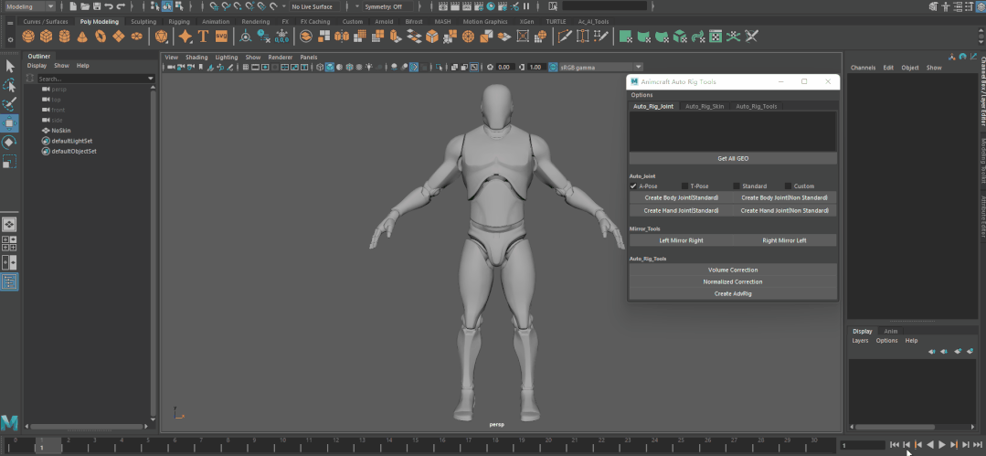Toggle the Outliner panel layout button
The height and width of the screenshot is (456, 986).
(x=9, y=281)
